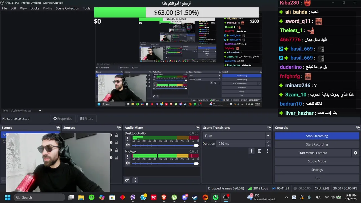Add a new scene transition
Image resolution: width=361 pixels, height=203 pixels.
click(x=251, y=151)
